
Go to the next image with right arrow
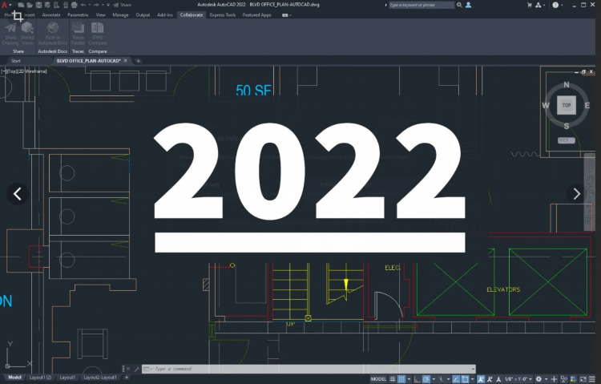pos(577,194)
